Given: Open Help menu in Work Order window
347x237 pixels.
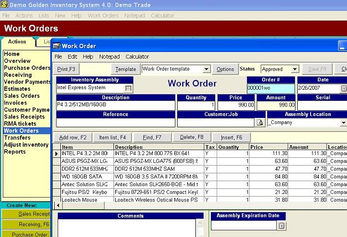Looking at the screenshot, I should 88,56.
